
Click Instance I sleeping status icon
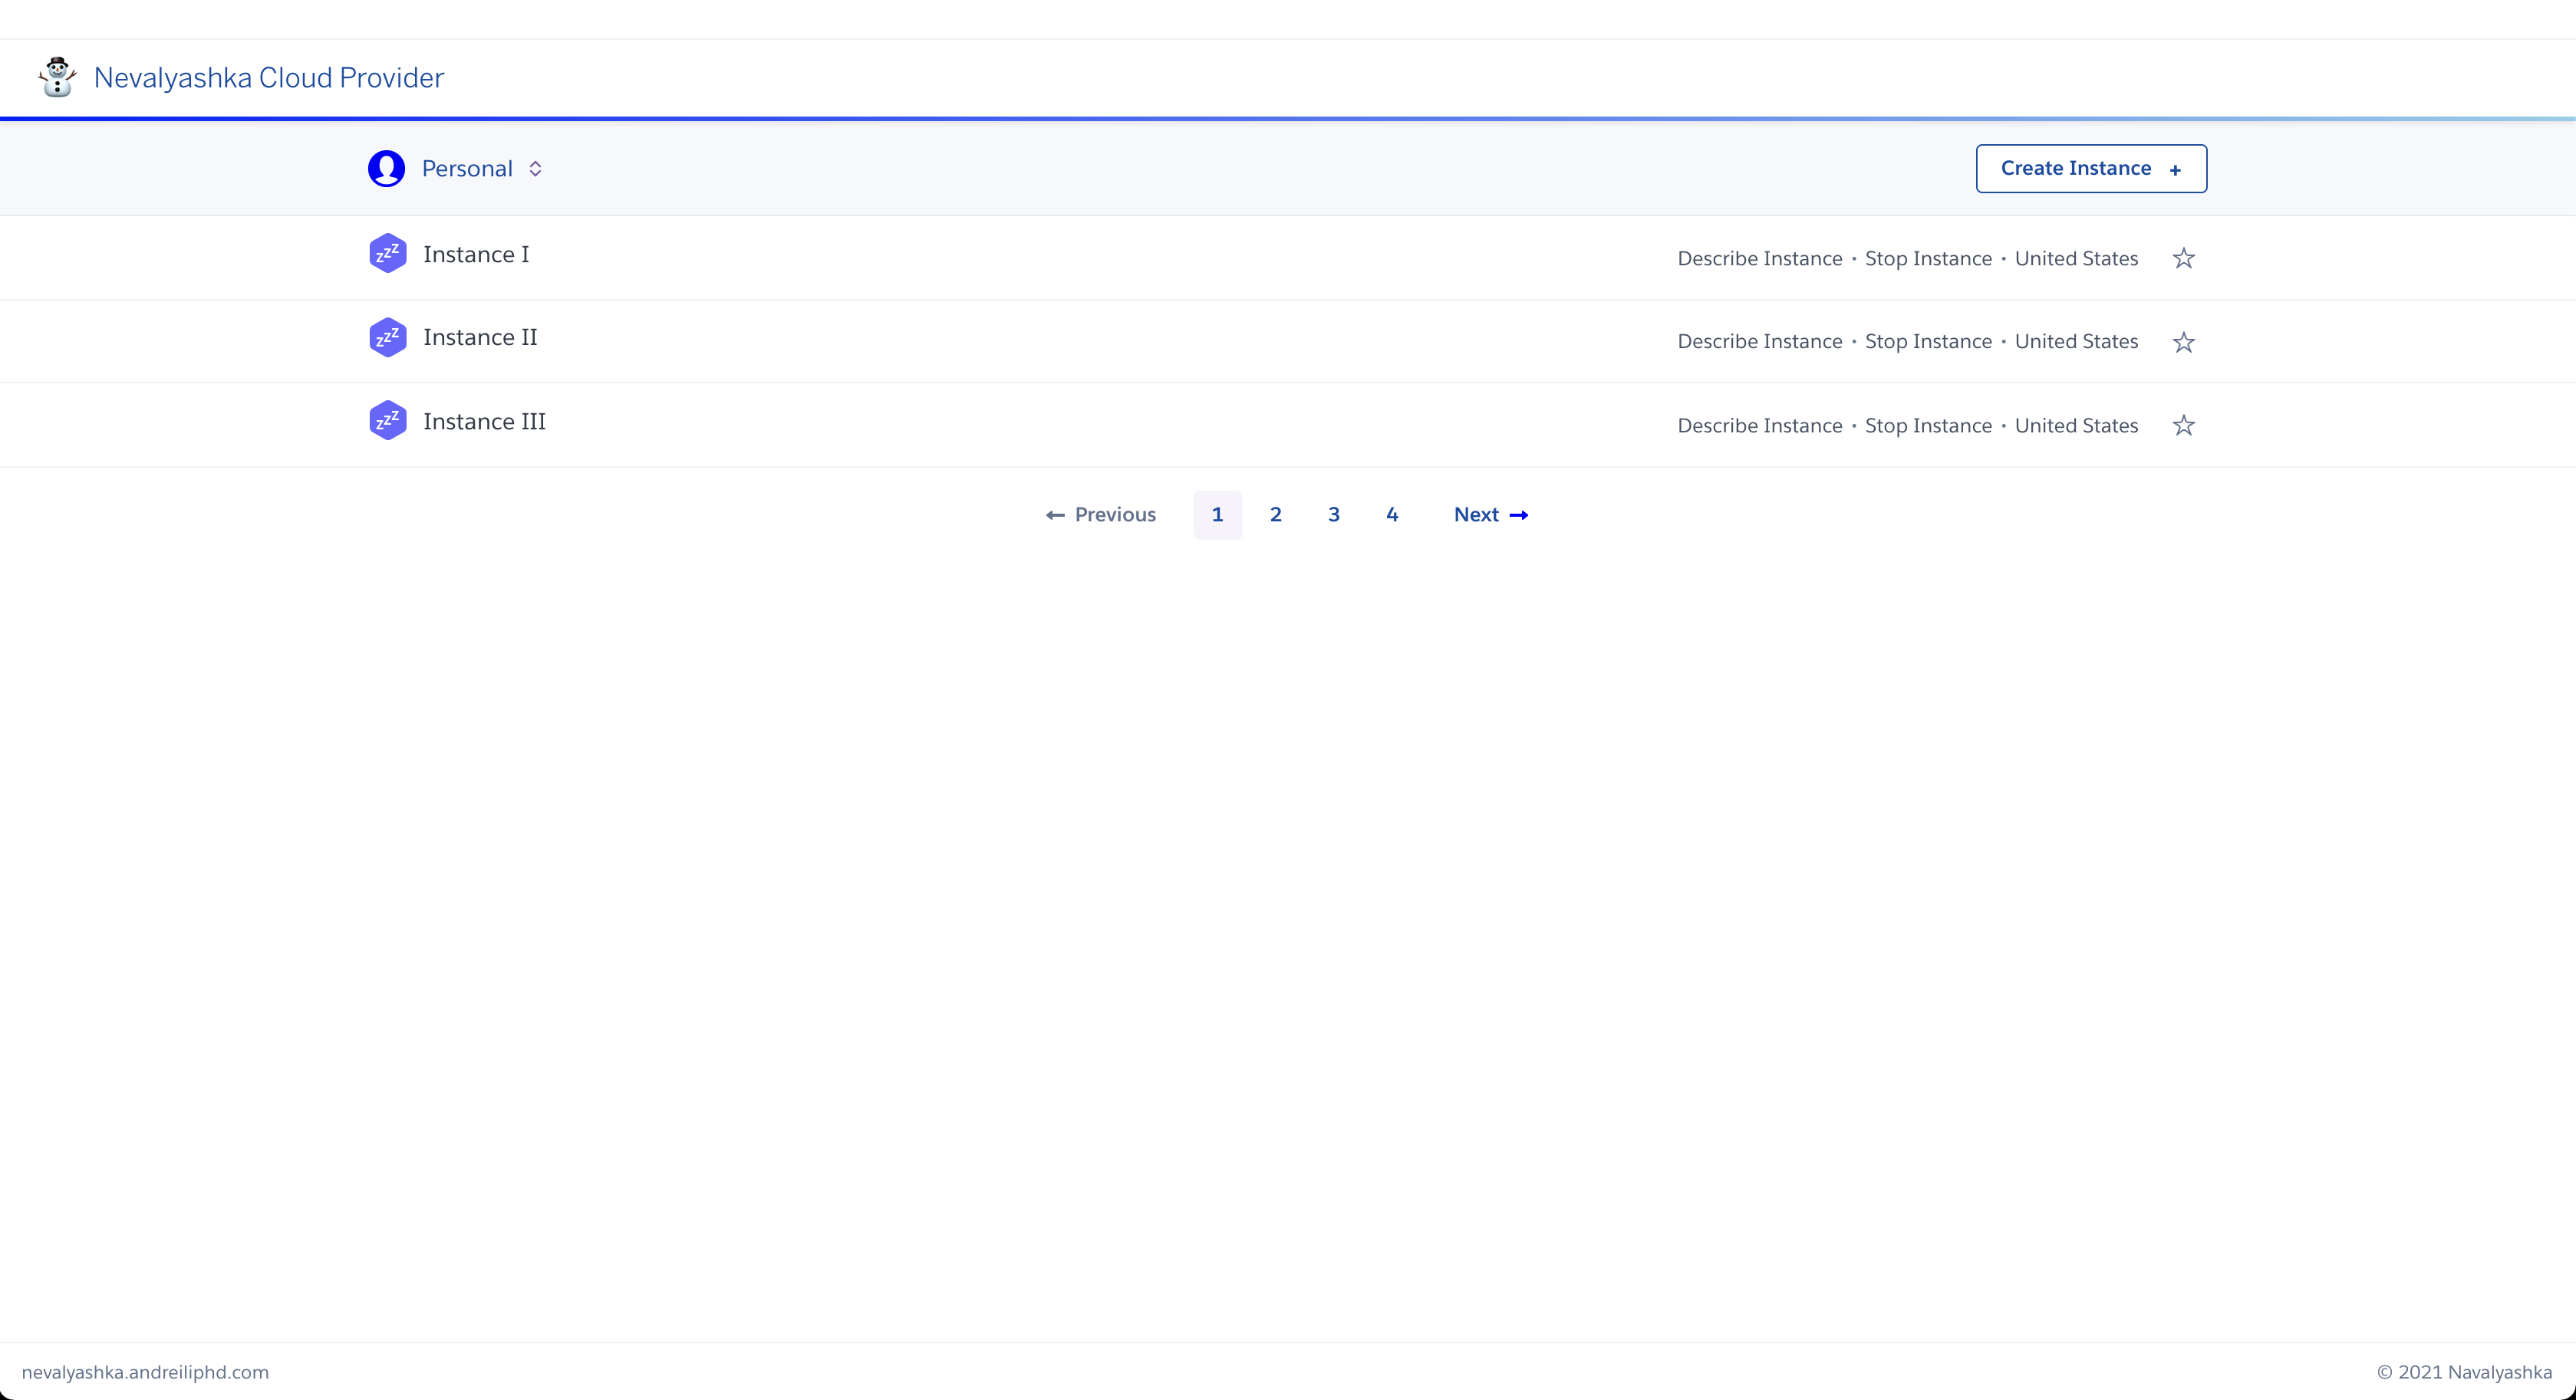[388, 254]
